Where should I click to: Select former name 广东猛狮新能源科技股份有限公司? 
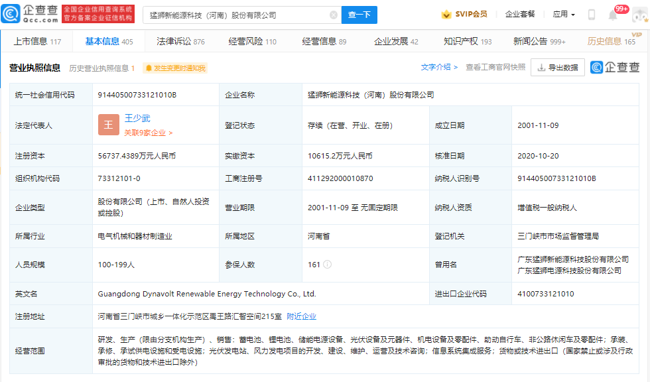click(x=573, y=259)
